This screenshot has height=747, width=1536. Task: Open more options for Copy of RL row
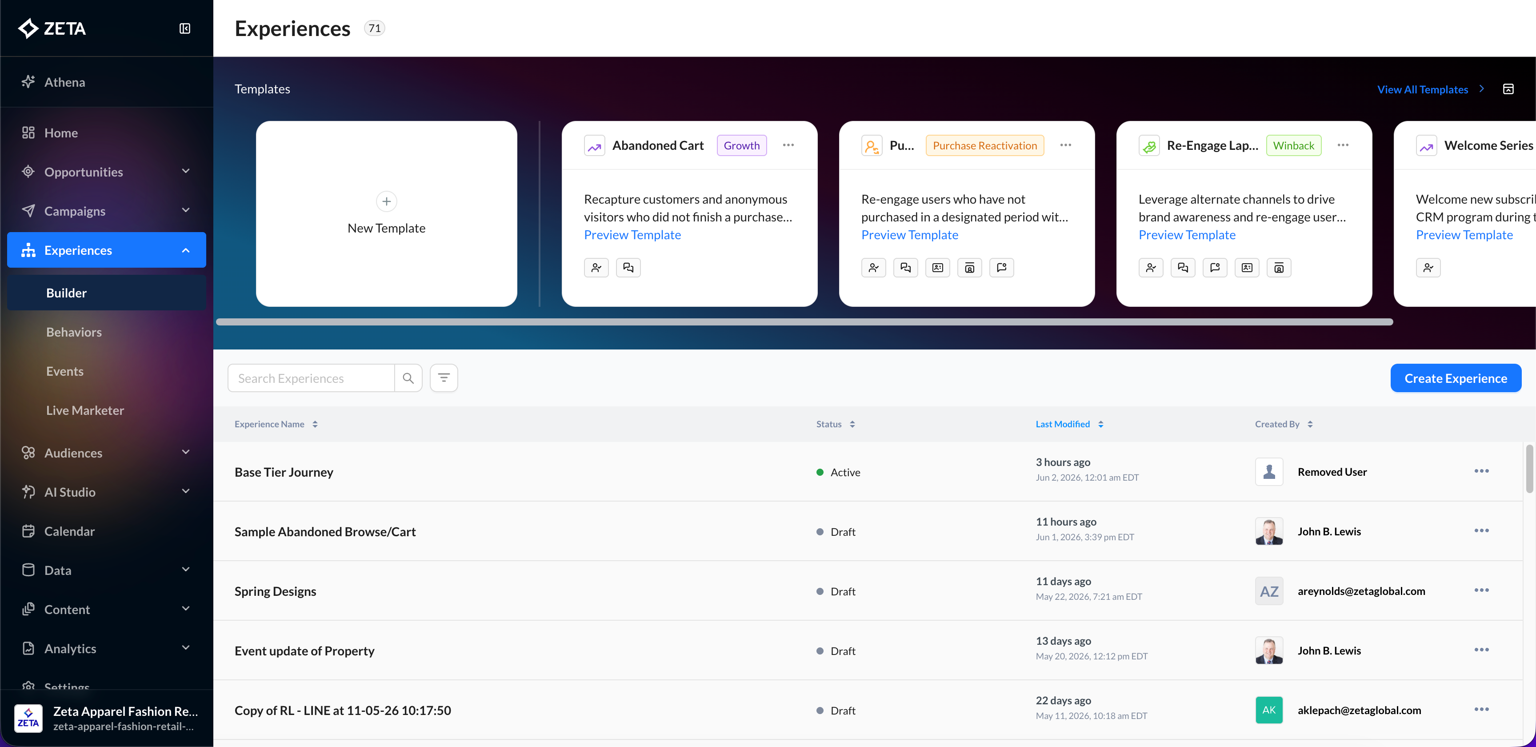pos(1481,709)
